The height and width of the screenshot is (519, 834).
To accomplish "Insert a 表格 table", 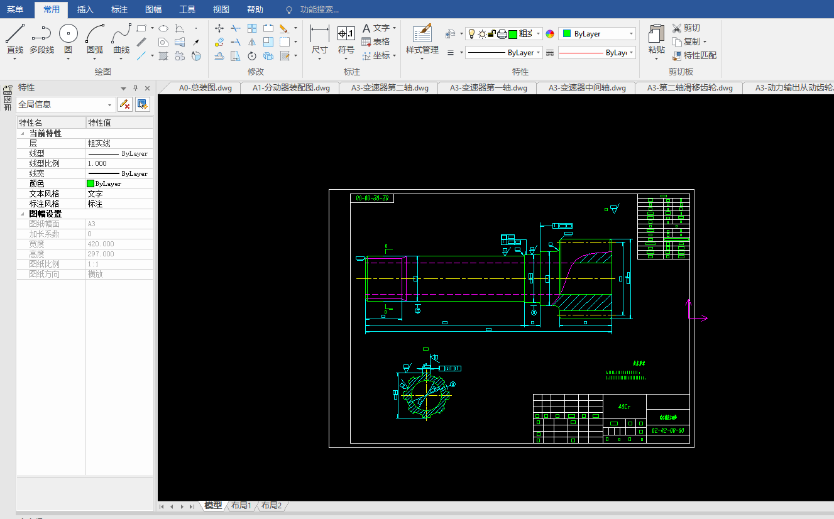I will coord(376,41).
